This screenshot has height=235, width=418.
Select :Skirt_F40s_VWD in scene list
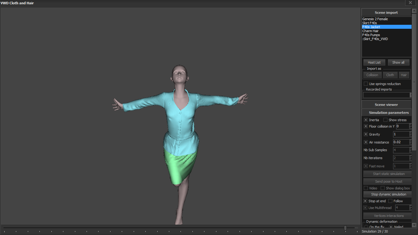pyautogui.click(x=387, y=39)
